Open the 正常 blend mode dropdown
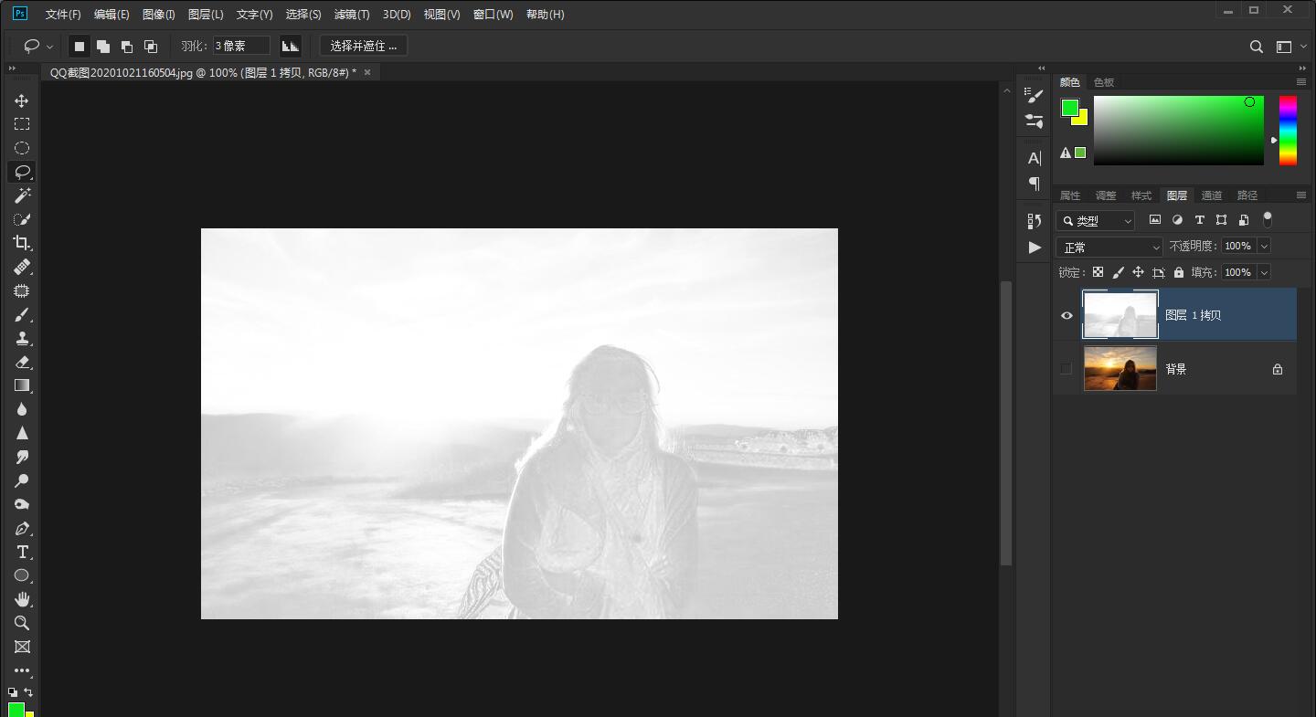This screenshot has height=717, width=1316. (x=1109, y=248)
